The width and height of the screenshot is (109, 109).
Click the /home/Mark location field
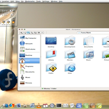(93, 33)
